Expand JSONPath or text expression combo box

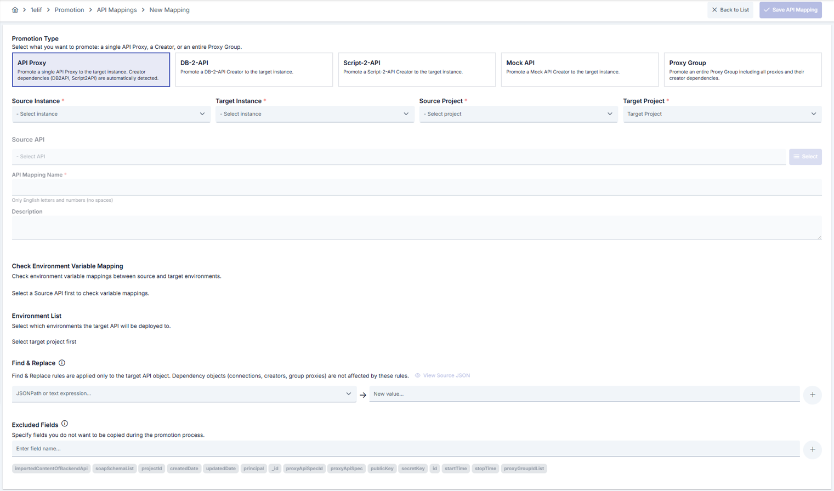(184, 393)
